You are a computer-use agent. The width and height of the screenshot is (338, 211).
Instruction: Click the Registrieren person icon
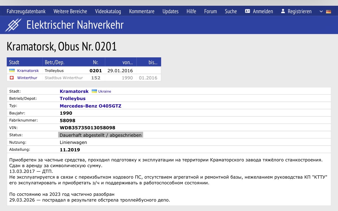pyautogui.click(x=283, y=11)
